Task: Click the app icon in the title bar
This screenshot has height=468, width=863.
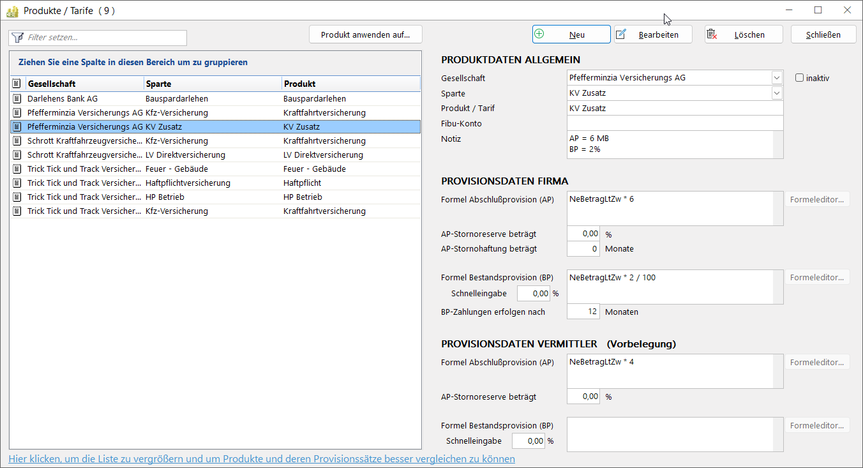Action: point(11,11)
